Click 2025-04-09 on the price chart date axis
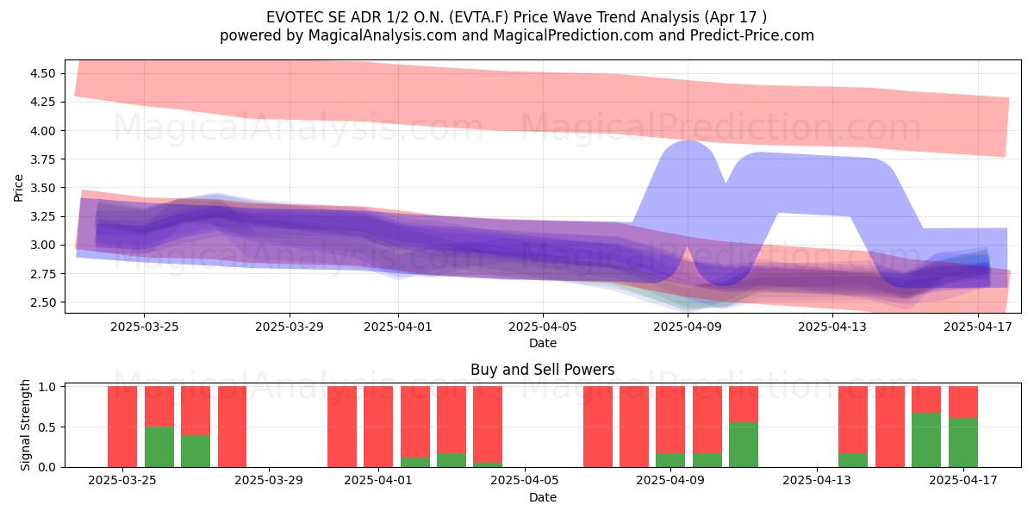This screenshot has width=1034, height=517. [x=688, y=327]
